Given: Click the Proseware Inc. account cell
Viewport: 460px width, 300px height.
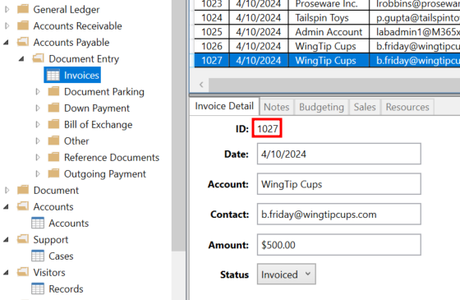Looking at the screenshot, I should pos(329,4).
